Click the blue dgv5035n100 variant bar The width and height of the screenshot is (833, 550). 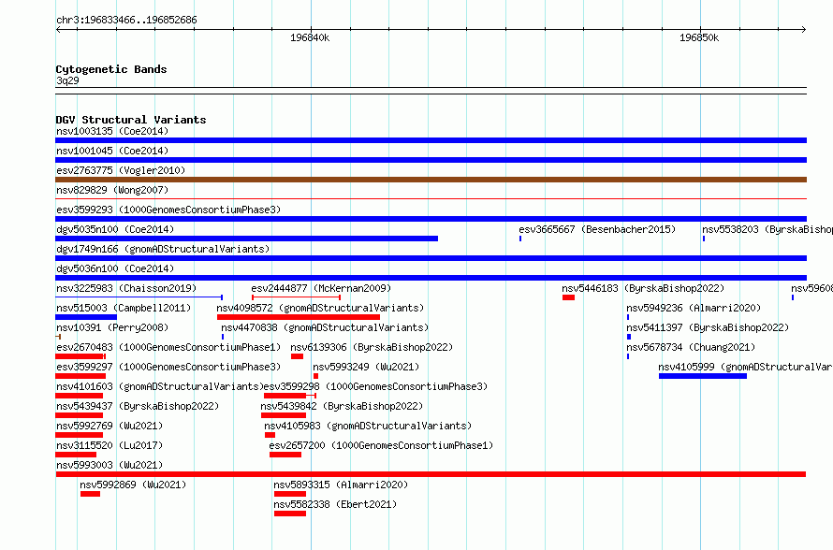point(246,239)
